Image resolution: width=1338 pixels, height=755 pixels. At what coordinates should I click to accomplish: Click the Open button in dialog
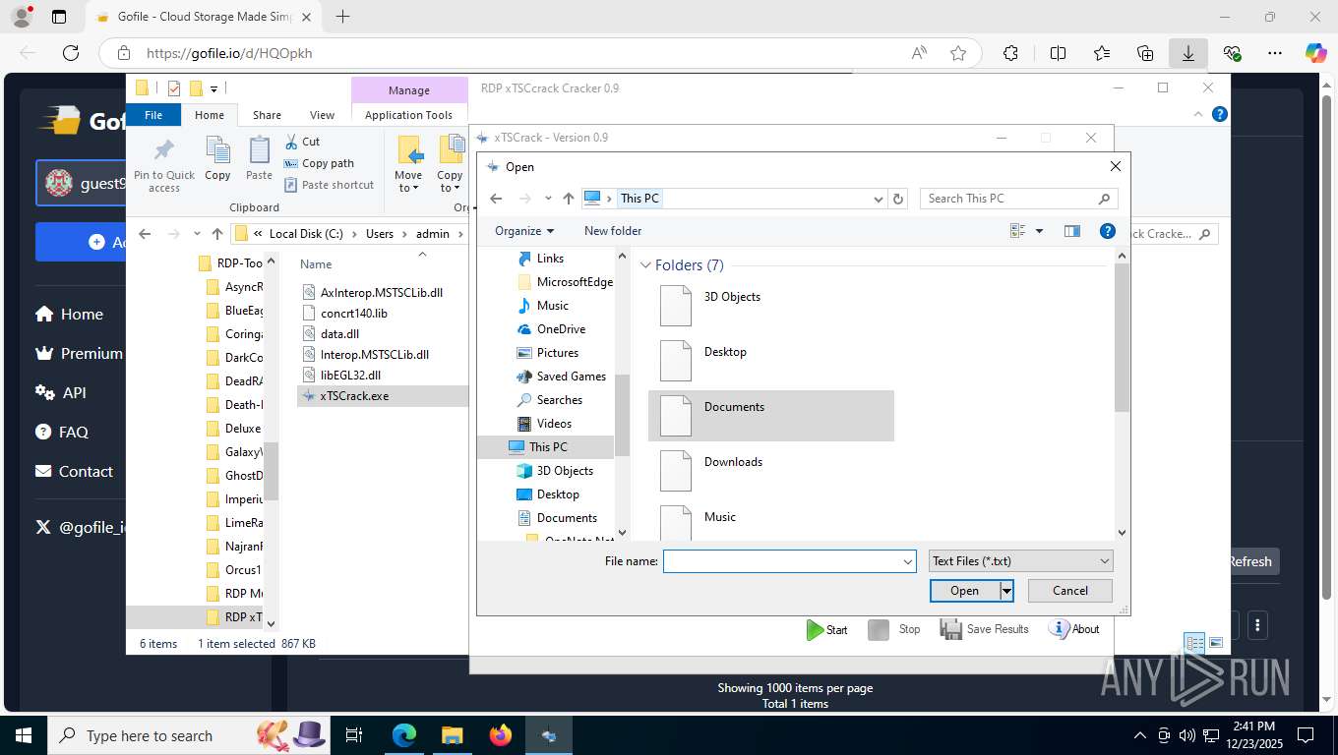pyautogui.click(x=964, y=591)
